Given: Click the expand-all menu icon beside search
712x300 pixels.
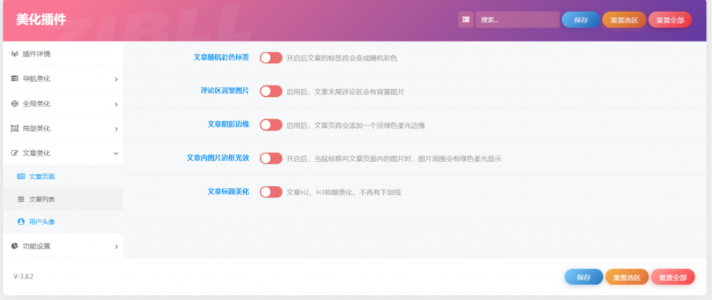Looking at the screenshot, I should [465, 19].
